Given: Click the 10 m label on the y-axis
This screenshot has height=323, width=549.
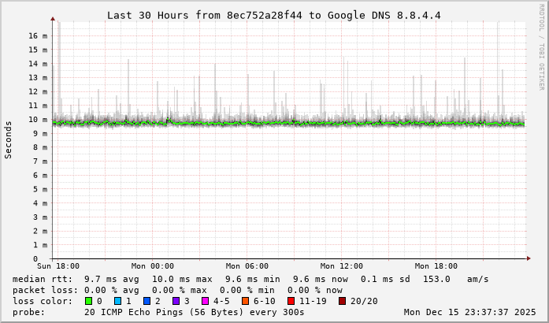Looking at the screenshot, I should pos(37,120).
